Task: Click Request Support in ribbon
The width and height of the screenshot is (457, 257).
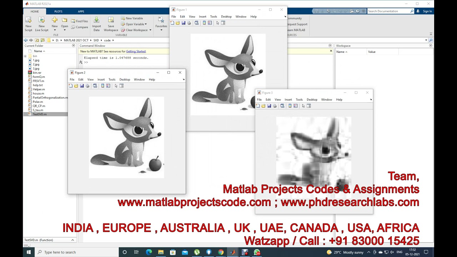Action: point(297,24)
